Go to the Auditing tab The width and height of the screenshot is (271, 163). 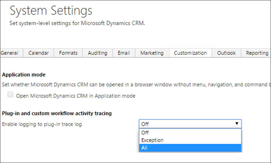97,53
